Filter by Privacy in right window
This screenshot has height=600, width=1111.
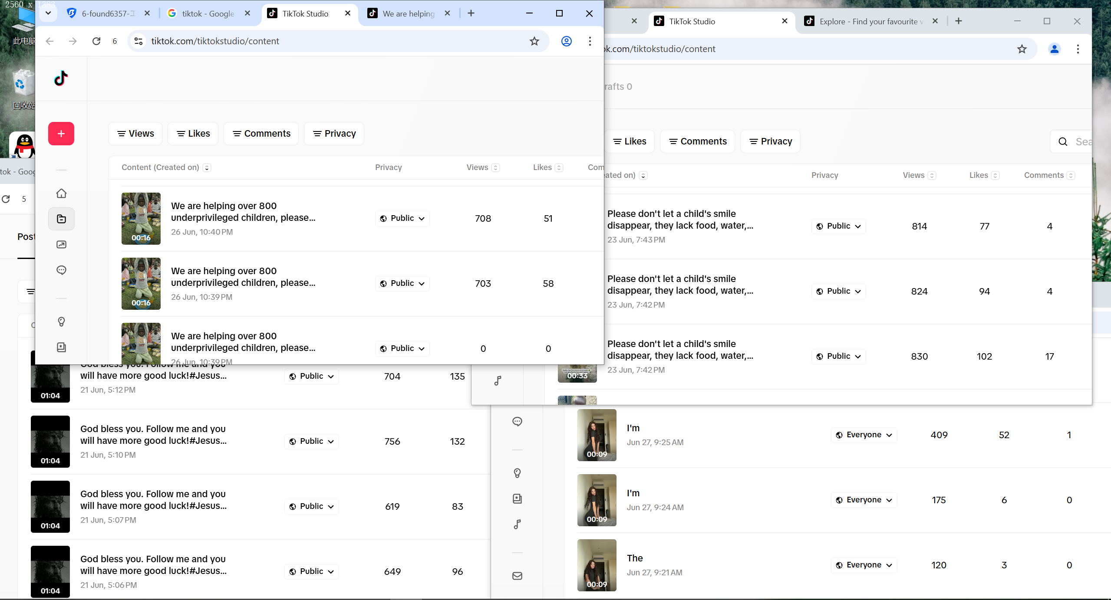[770, 141]
